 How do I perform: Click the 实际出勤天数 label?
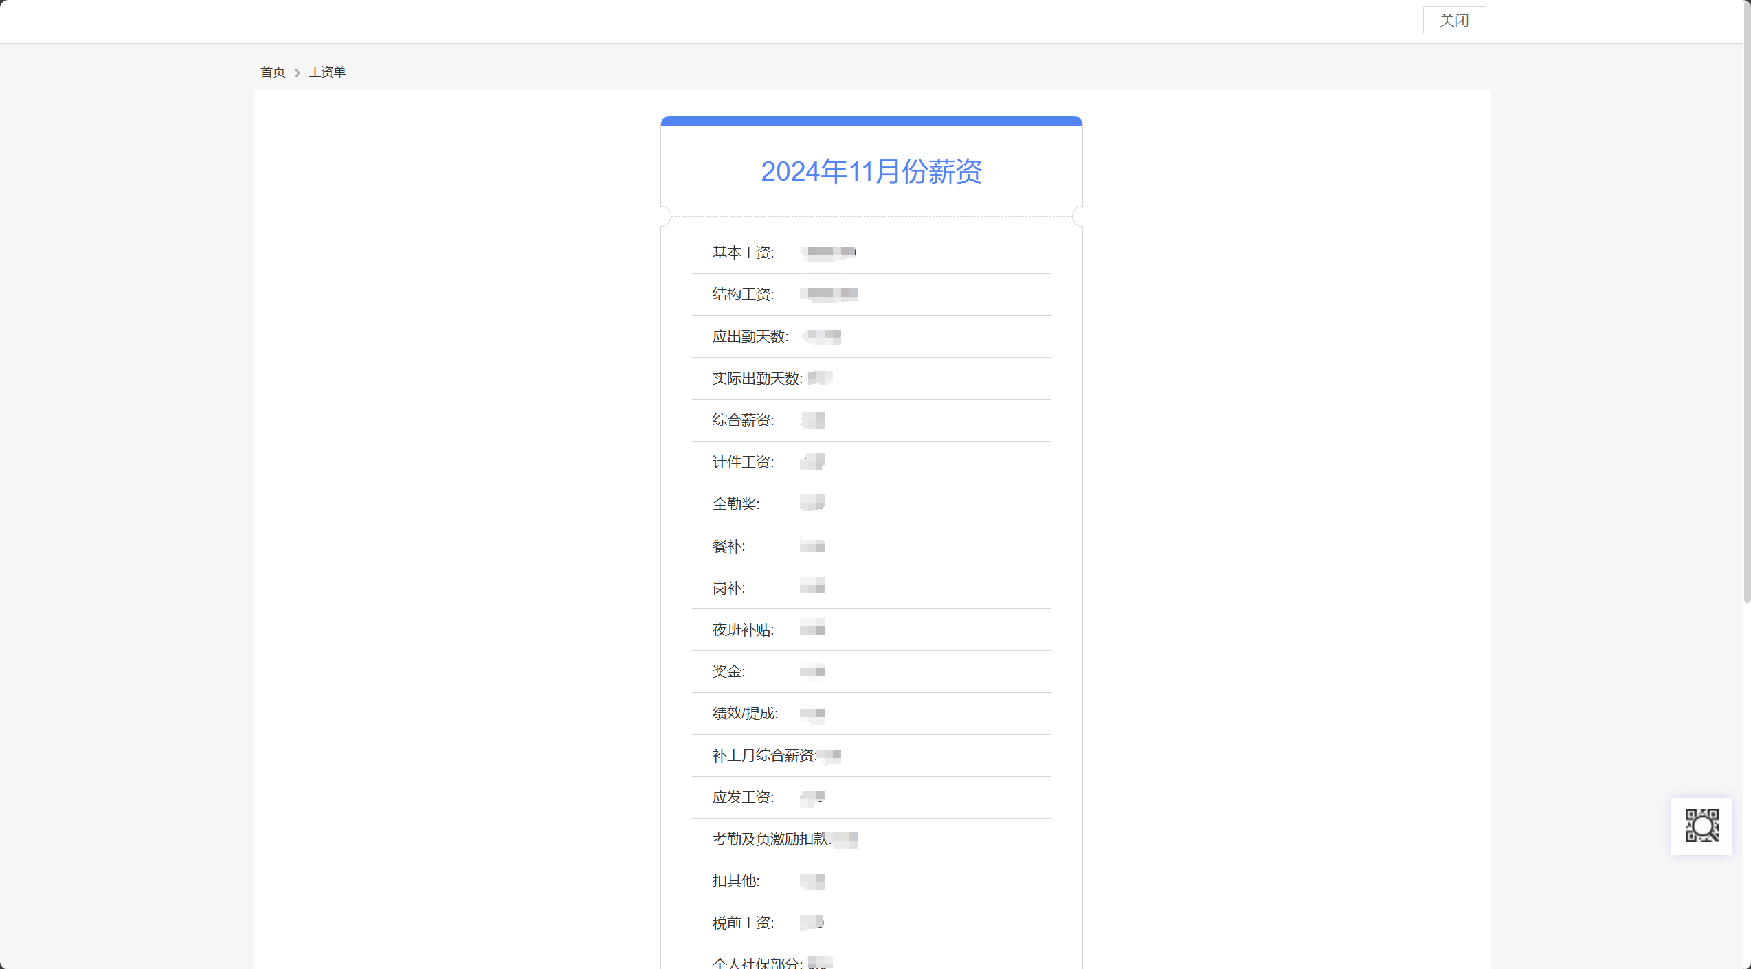(x=757, y=378)
